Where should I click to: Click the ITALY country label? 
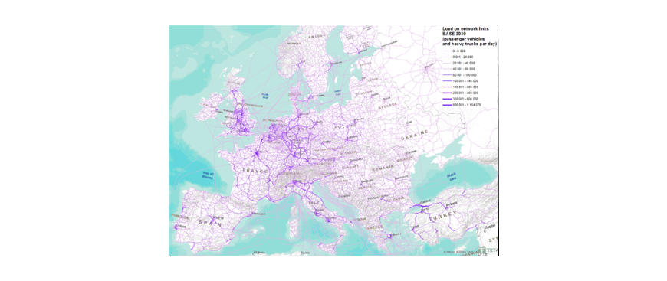314,202
